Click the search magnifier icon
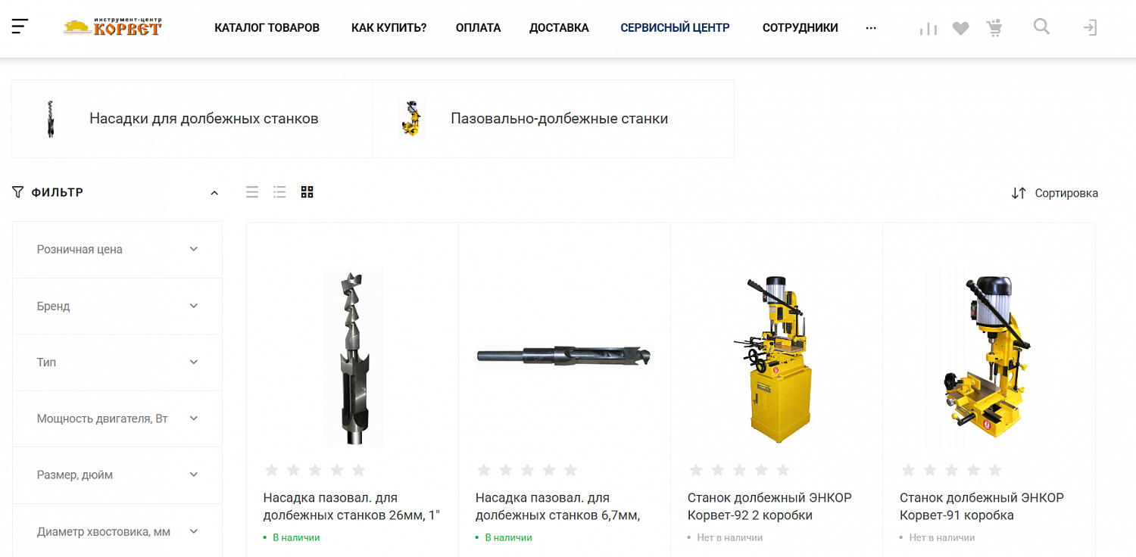Screen dimensions: 1136x557 point(1041,26)
